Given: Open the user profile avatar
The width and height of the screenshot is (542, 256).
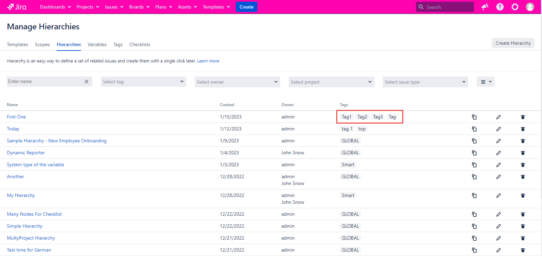Looking at the screenshot, I should pos(530,7).
